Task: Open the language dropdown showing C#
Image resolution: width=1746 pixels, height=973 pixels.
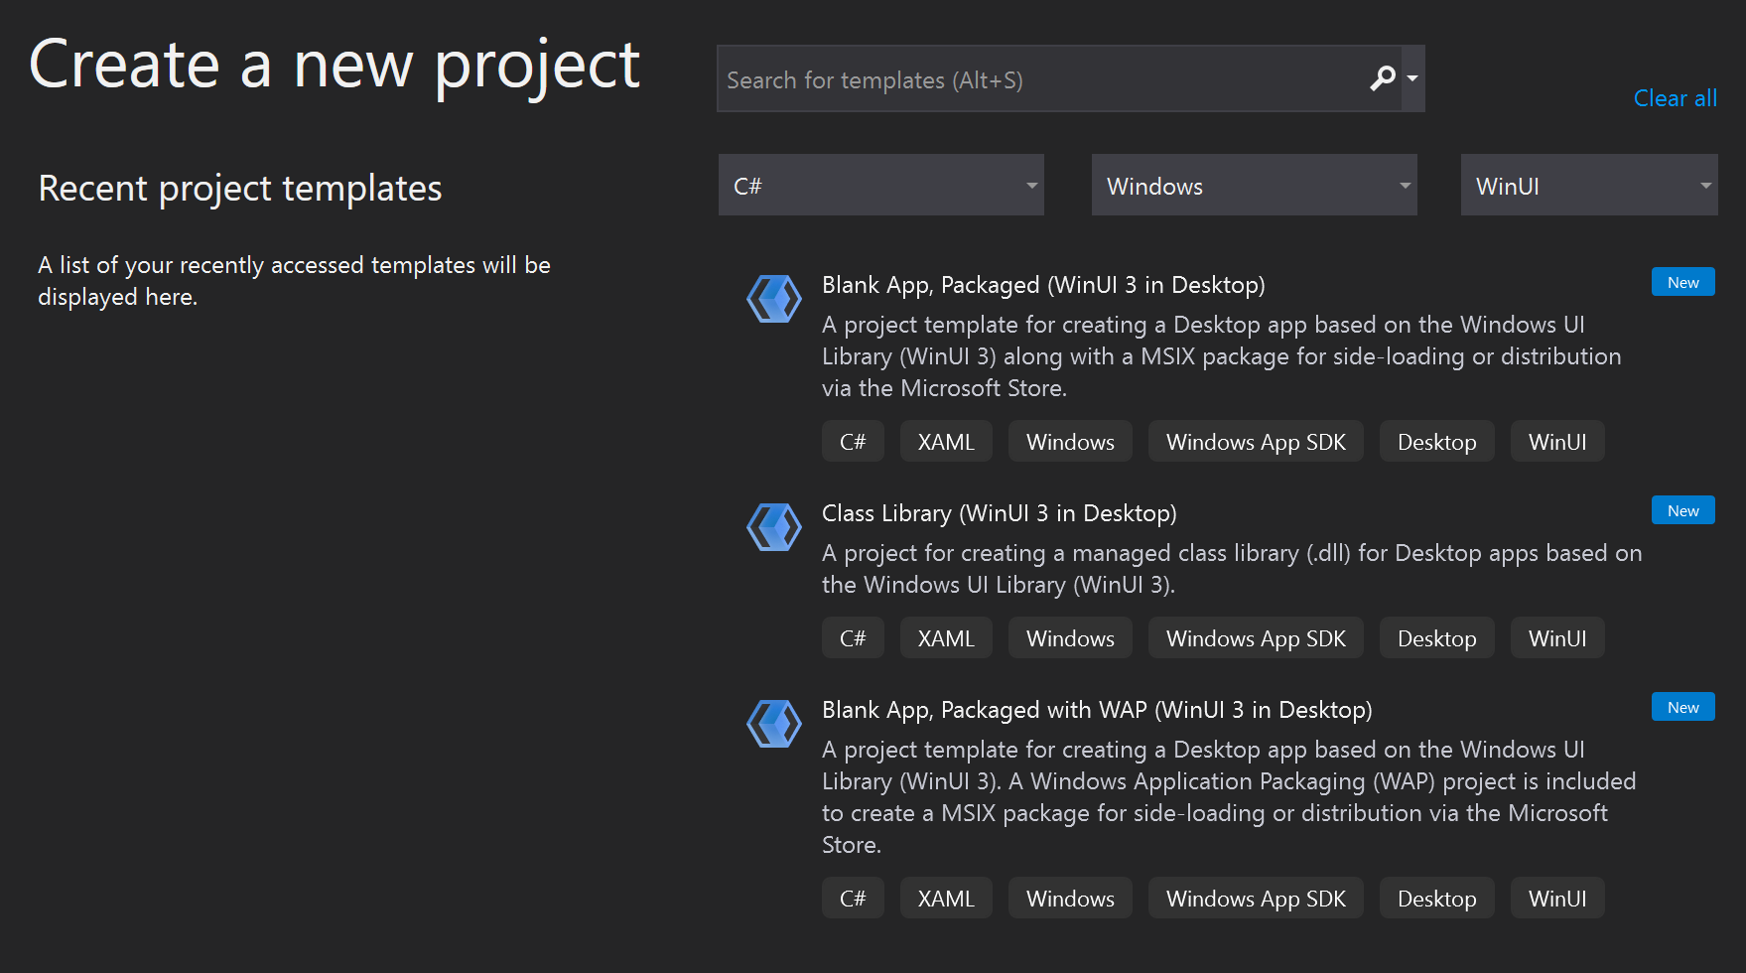Action: [880, 185]
